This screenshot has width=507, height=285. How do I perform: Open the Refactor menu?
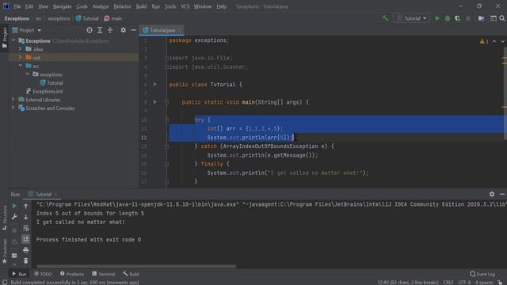click(x=122, y=6)
